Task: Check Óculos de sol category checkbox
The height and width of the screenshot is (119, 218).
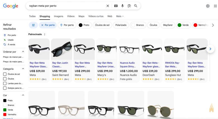Action: 5,74
